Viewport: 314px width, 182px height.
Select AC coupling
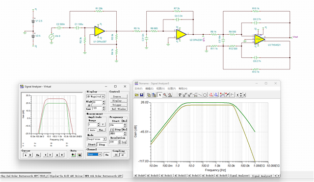tap(123, 155)
